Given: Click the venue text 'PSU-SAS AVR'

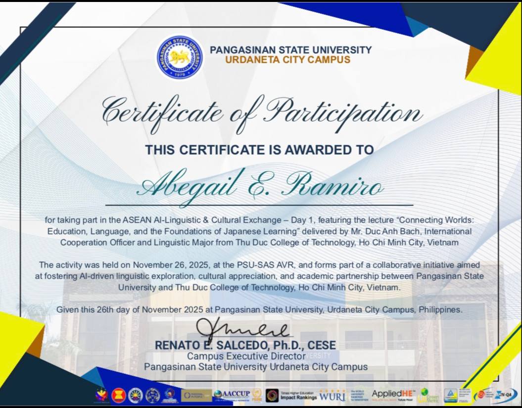Looking at the screenshot, I should pos(266,265).
